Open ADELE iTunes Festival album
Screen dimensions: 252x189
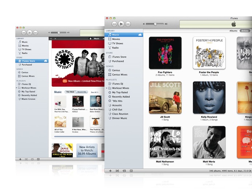78,101
